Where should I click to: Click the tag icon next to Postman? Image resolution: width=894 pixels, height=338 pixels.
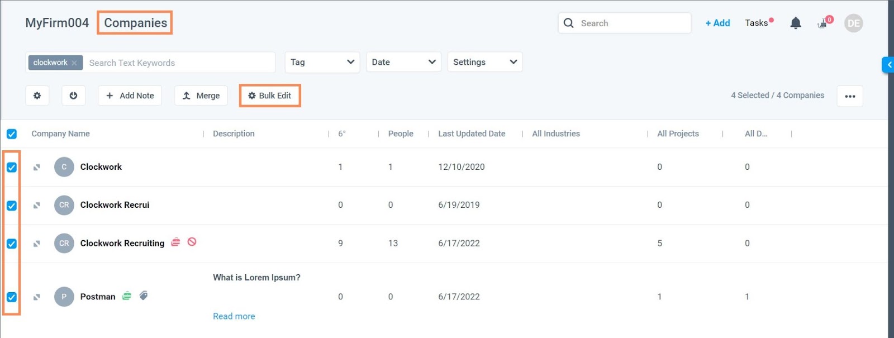(144, 296)
